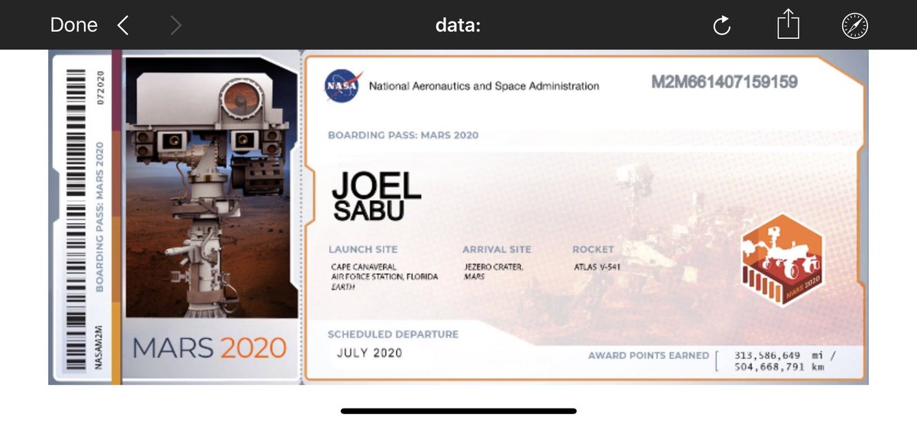Click 'National Aeronautics and Space Administration' text
917x423 pixels.
point(484,86)
